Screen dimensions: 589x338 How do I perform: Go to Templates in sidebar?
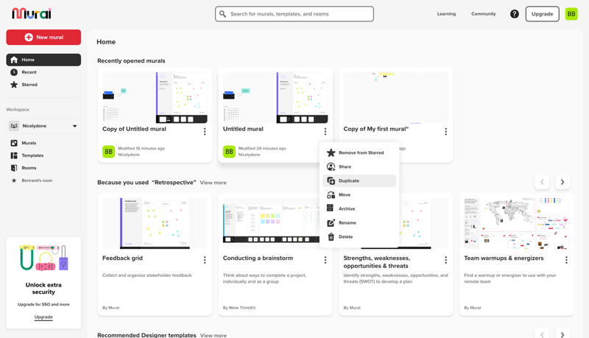click(32, 155)
